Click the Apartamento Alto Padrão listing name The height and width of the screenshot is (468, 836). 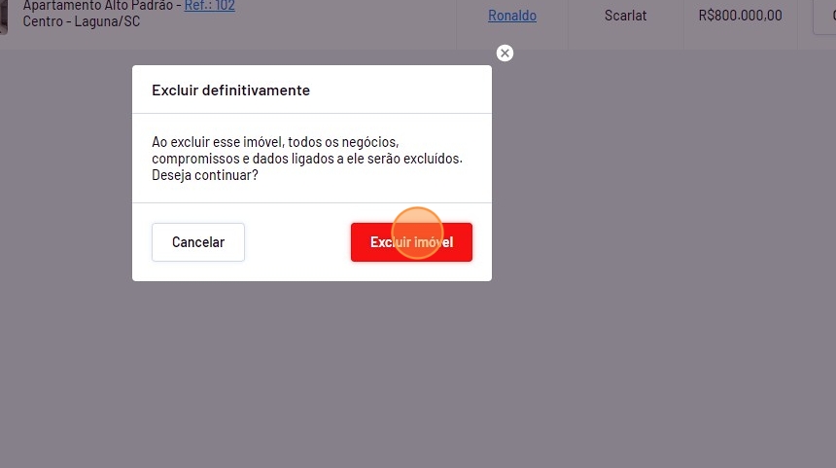(x=98, y=6)
